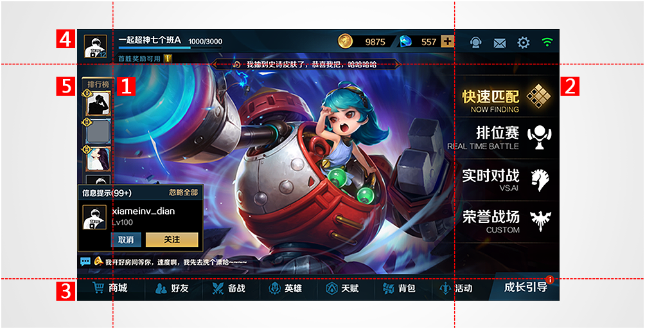This screenshot has height=329, width=645.
Task: Click the first-win reward trophy icon
Action: 168,58
